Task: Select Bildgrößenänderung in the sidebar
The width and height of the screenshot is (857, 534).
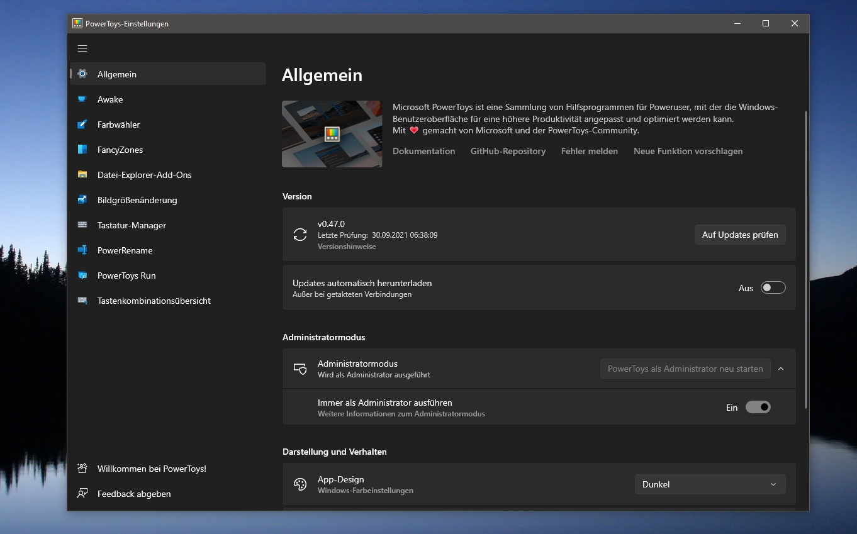Action: pos(168,199)
